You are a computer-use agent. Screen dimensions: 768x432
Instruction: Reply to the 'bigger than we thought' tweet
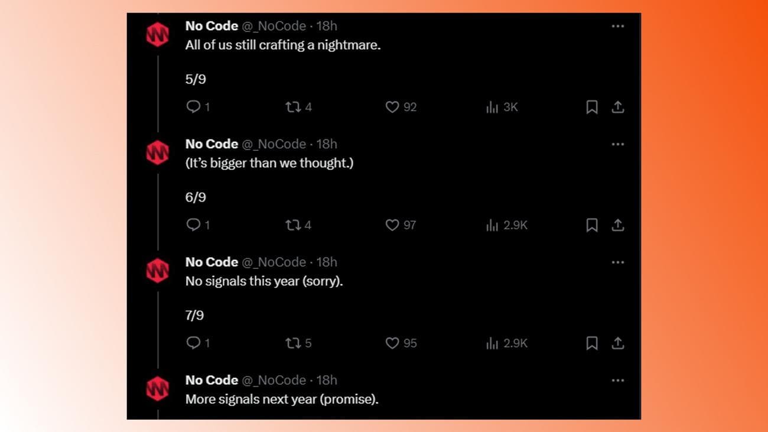193,225
